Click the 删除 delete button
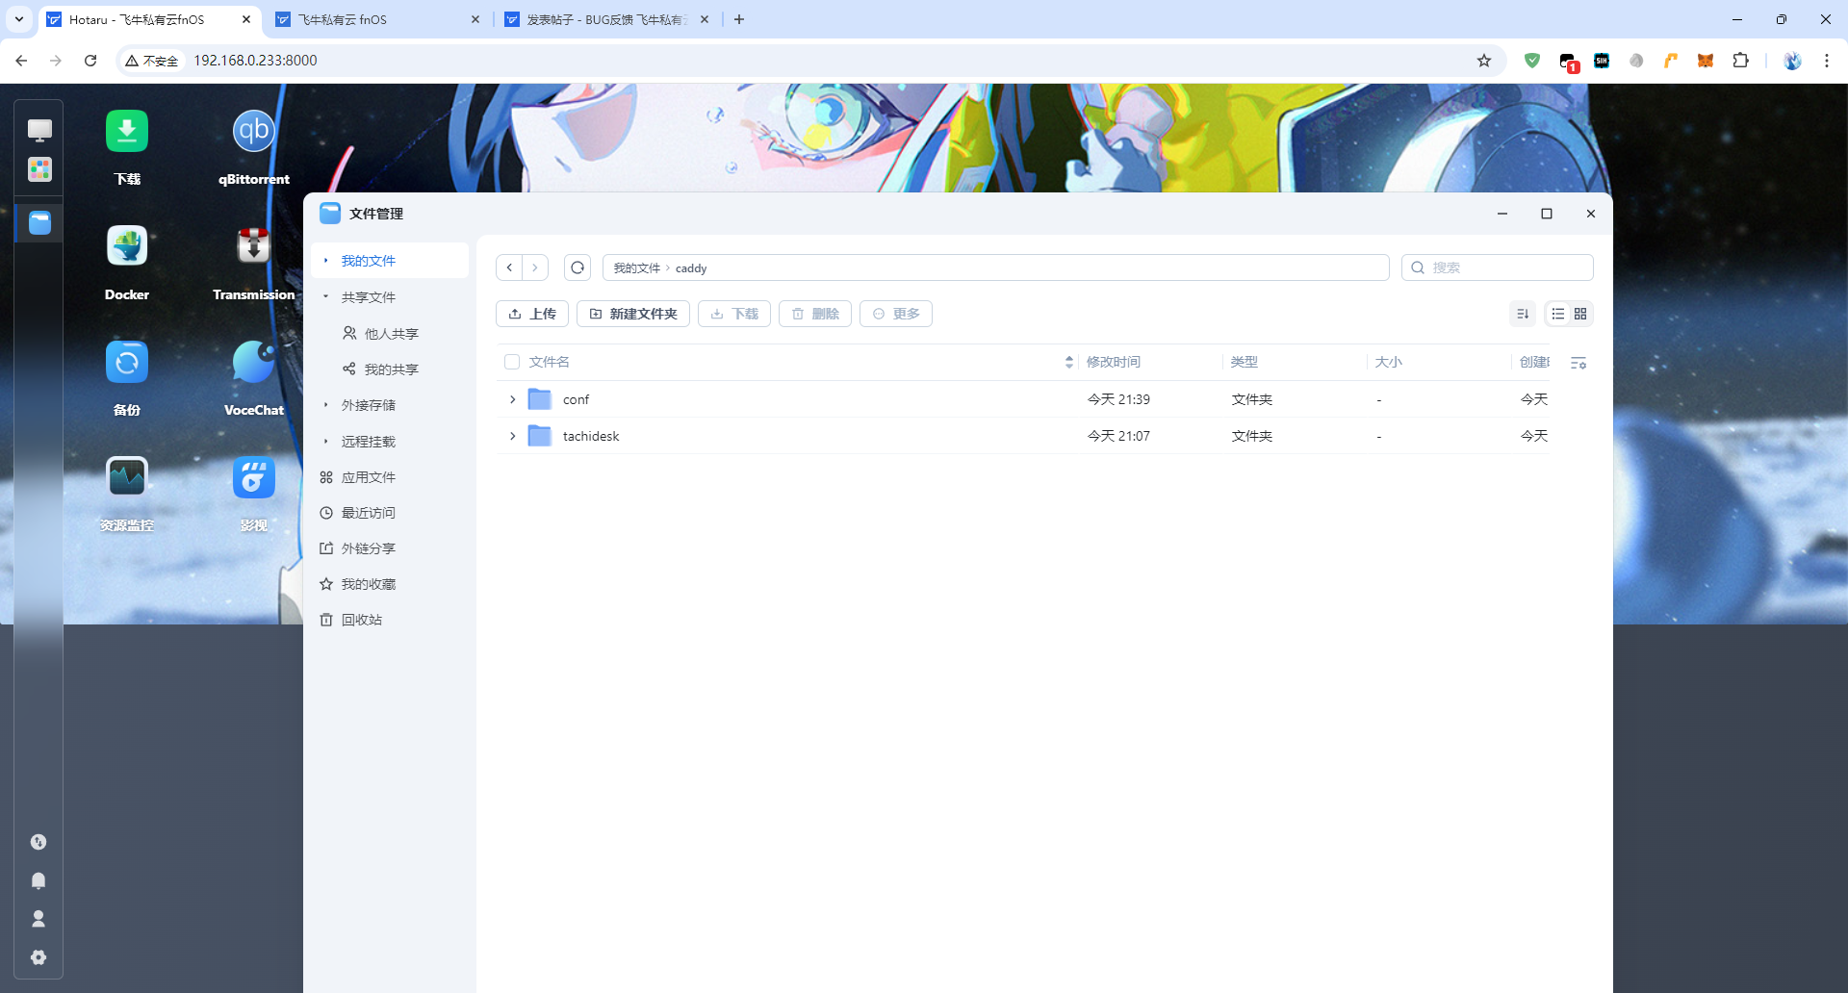This screenshot has height=993, width=1848. pos(815,314)
